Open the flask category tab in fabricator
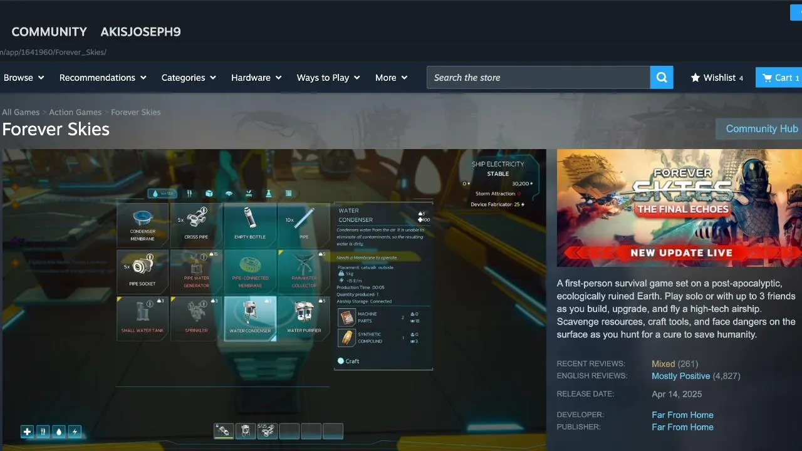 pos(269,194)
